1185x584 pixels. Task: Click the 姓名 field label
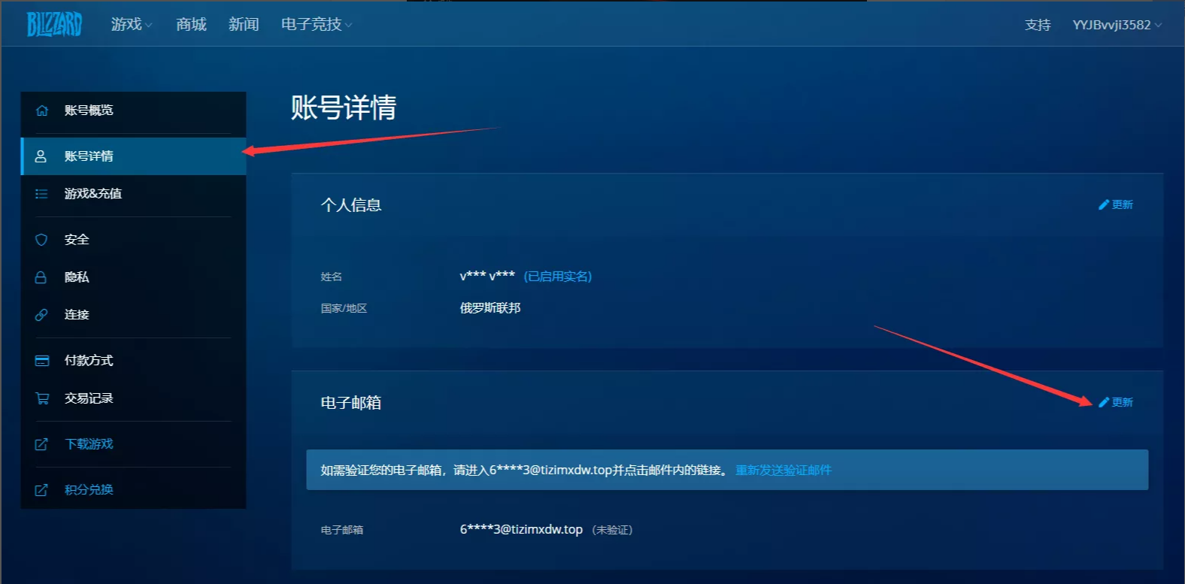(332, 277)
